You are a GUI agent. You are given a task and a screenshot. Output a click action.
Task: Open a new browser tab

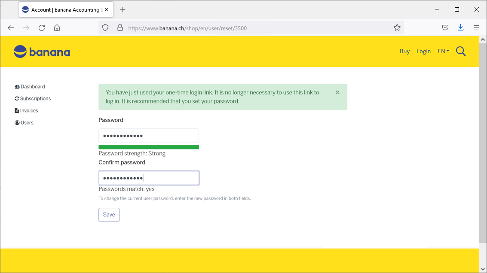click(123, 9)
